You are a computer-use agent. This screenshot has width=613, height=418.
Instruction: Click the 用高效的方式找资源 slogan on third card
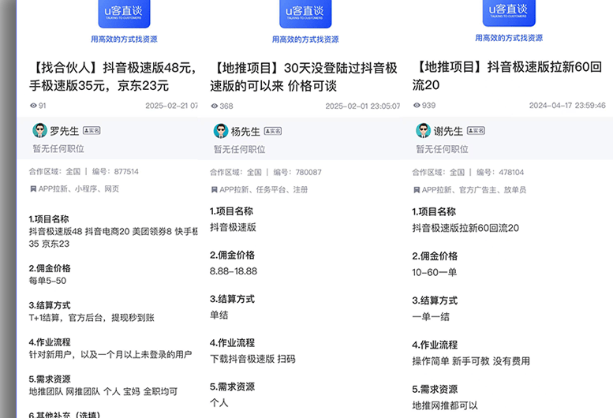(x=509, y=38)
